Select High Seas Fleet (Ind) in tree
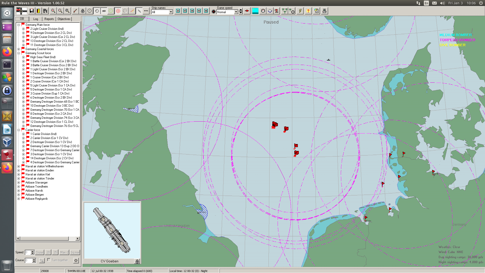This screenshot has width=485, height=273. pyautogui.click(x=43, y=57)
